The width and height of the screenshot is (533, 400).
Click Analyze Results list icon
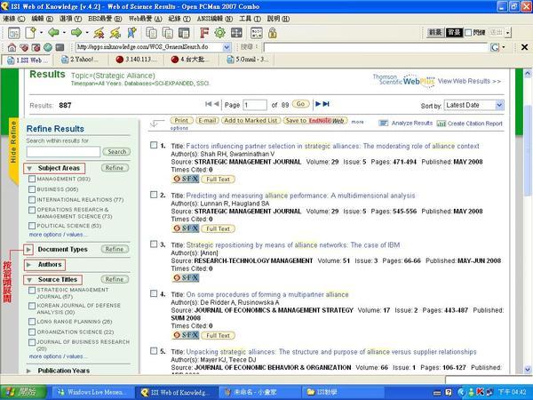point(384,124)
